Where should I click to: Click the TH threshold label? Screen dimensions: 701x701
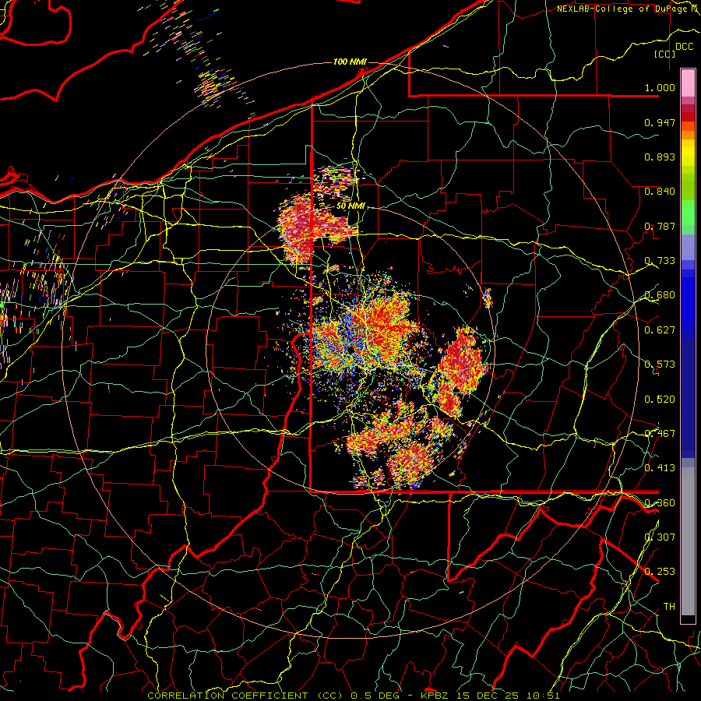(669, 607)
